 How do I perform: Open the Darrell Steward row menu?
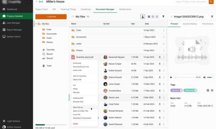tap(164, 124)
